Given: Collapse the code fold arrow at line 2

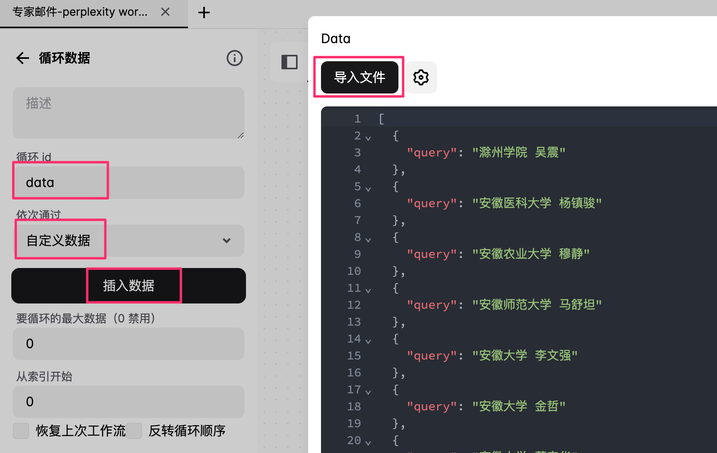Looking at the screenshot, I should [368, 138].
